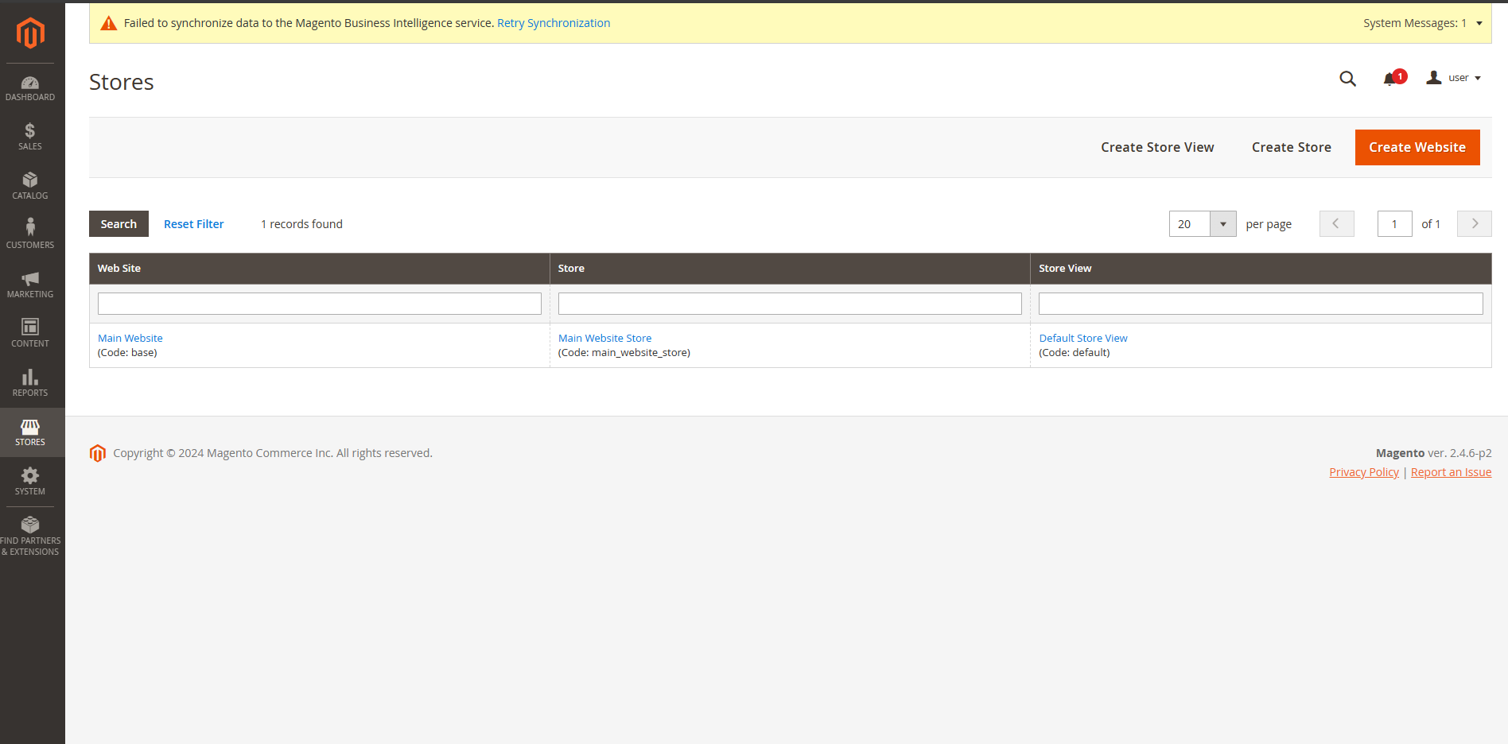Click the copyright notice text
This screenshot has width=1508, height=744.
pyautogui.click(x=273, y=453)
